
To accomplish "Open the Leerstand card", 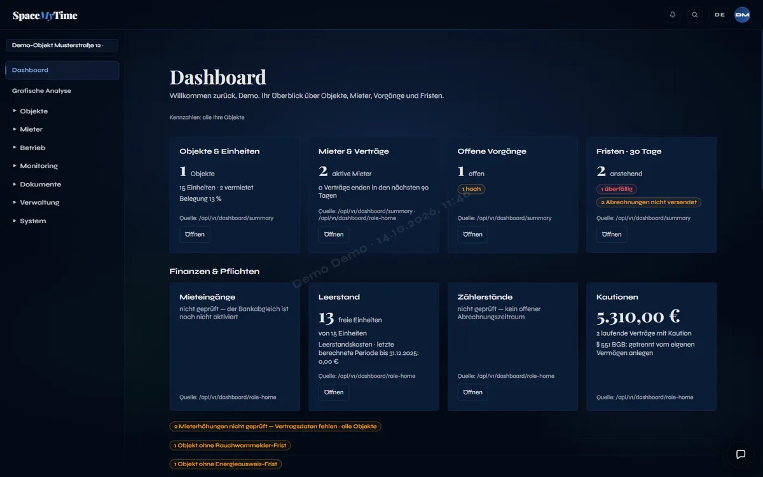I will click(334, 392).
